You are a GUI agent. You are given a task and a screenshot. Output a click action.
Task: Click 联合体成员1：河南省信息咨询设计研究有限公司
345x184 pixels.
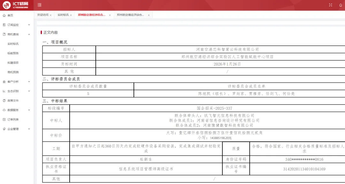click(x=215, y=120)
